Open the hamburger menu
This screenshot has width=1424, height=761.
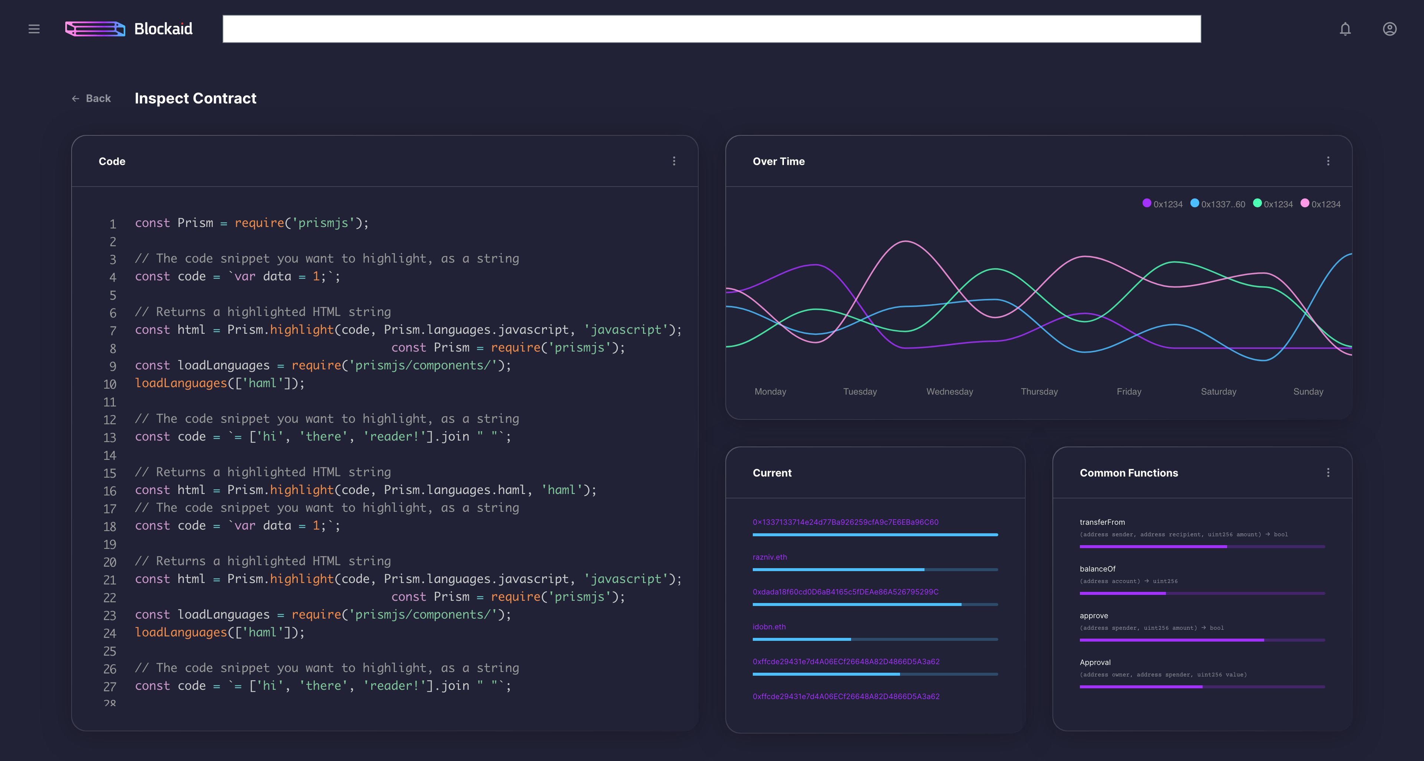pos(34,29)
